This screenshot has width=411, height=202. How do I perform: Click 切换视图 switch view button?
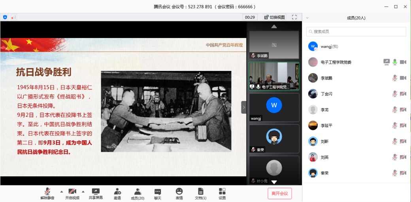coord(274,17)
